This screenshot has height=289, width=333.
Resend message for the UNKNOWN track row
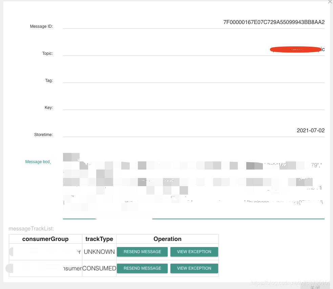pos(142,252)
